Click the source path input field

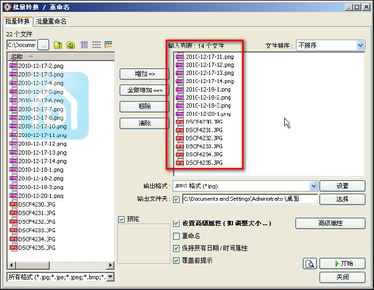pyautogui.click(x=21, y=45)
